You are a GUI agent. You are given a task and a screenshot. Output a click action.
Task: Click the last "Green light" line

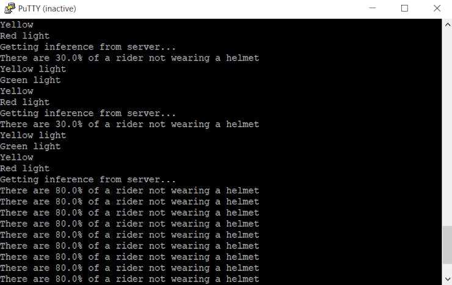31,146
